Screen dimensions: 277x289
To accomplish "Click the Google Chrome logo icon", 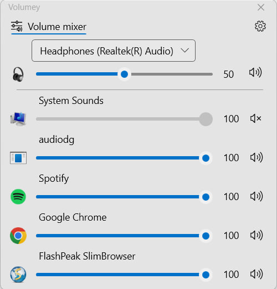I will 18,236.
